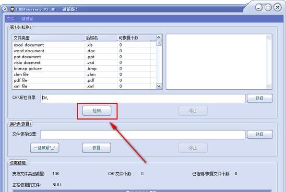Click the 一键破解^_^ button
Screen dimensions: 286x192
[45, 148]
